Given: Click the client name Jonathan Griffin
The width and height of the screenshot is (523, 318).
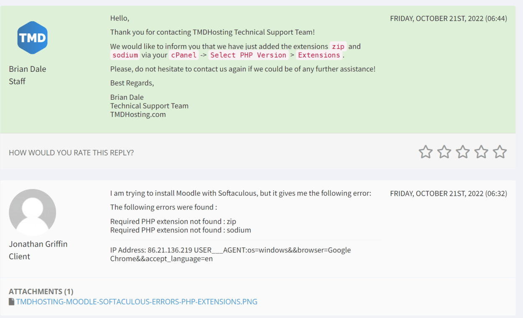Looking at the screenshot, I should (38, 244).
